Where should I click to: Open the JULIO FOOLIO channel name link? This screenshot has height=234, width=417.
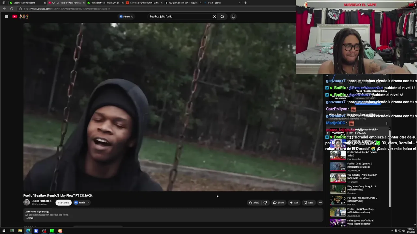click(x=40, y=201)
